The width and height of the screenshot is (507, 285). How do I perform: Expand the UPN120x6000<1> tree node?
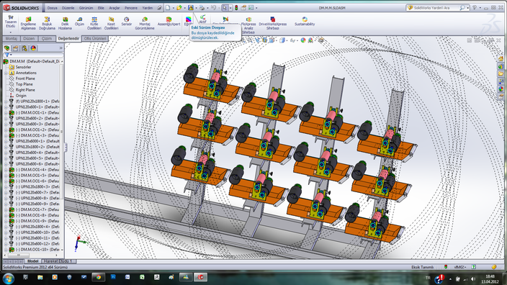click(6, 141)
